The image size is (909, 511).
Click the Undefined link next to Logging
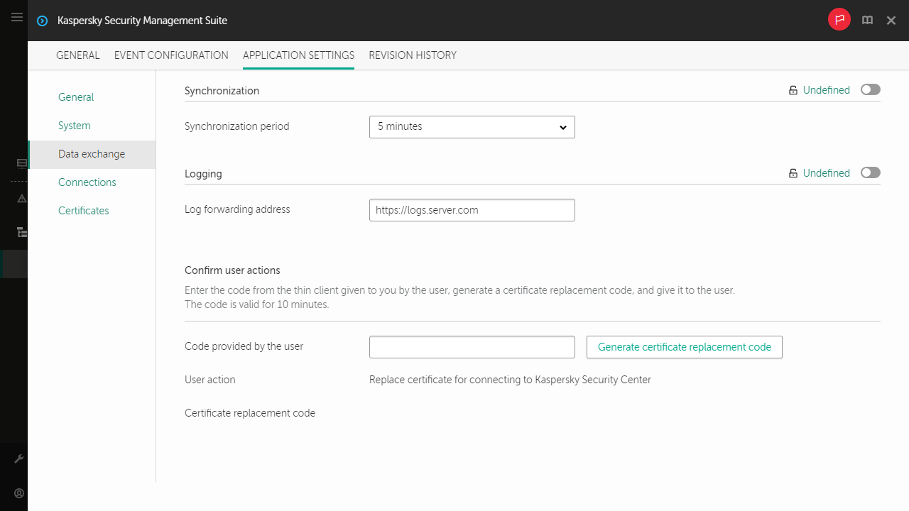(826, 172)
